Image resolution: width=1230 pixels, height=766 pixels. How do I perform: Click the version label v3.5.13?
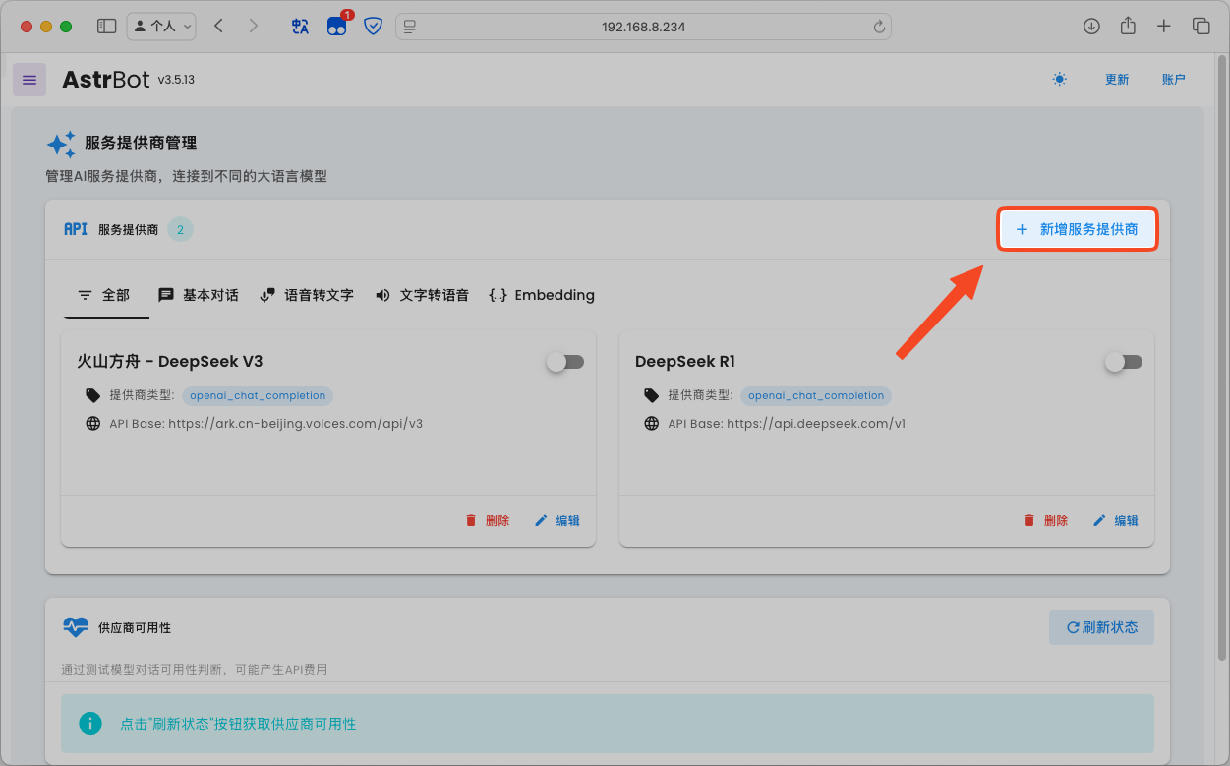coord(176,80)
